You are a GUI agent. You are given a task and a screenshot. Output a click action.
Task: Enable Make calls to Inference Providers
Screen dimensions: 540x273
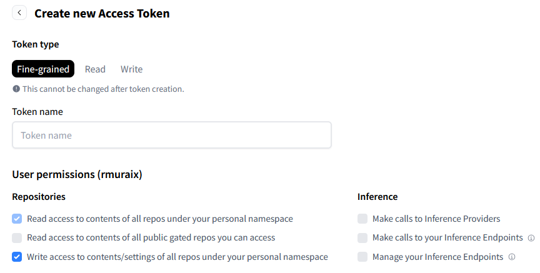pyautogui.click(x=362, y=219)
